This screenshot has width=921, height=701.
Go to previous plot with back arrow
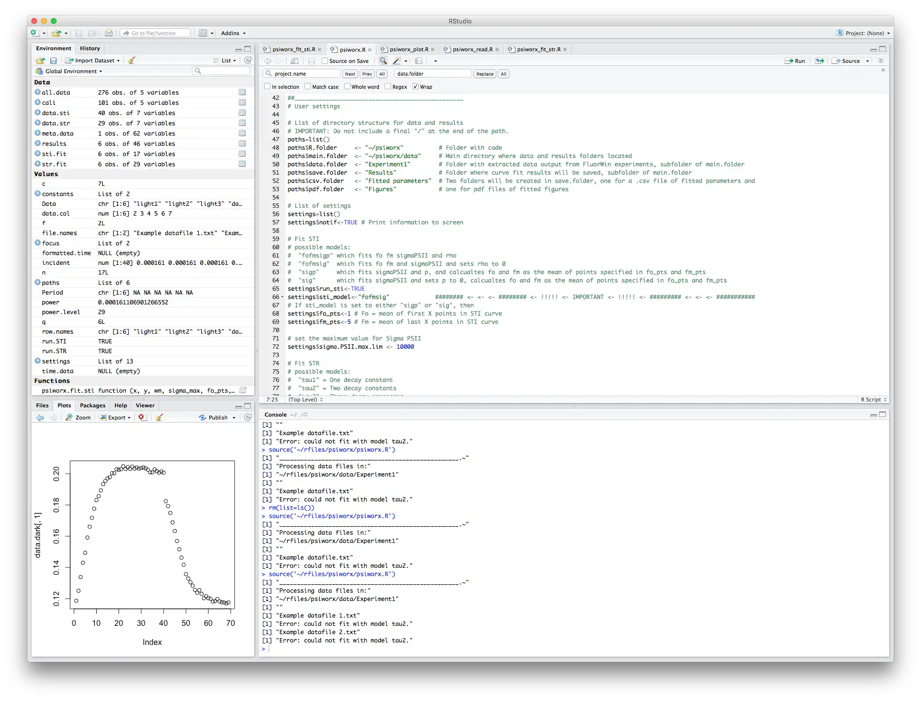[x=40, y=418]
